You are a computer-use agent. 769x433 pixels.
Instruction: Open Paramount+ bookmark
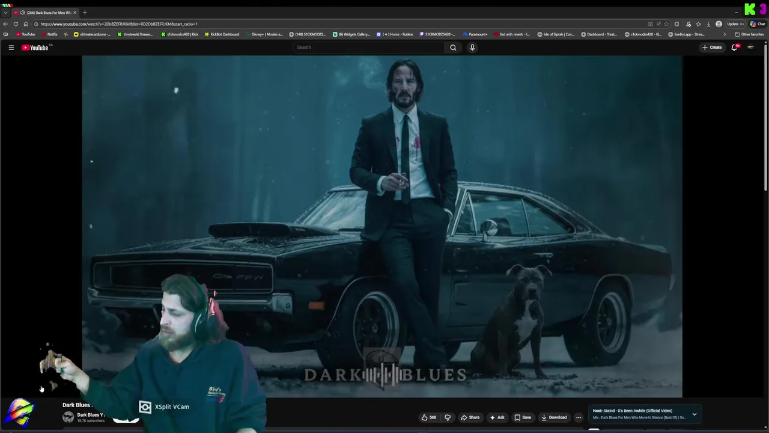pos(475,34)
